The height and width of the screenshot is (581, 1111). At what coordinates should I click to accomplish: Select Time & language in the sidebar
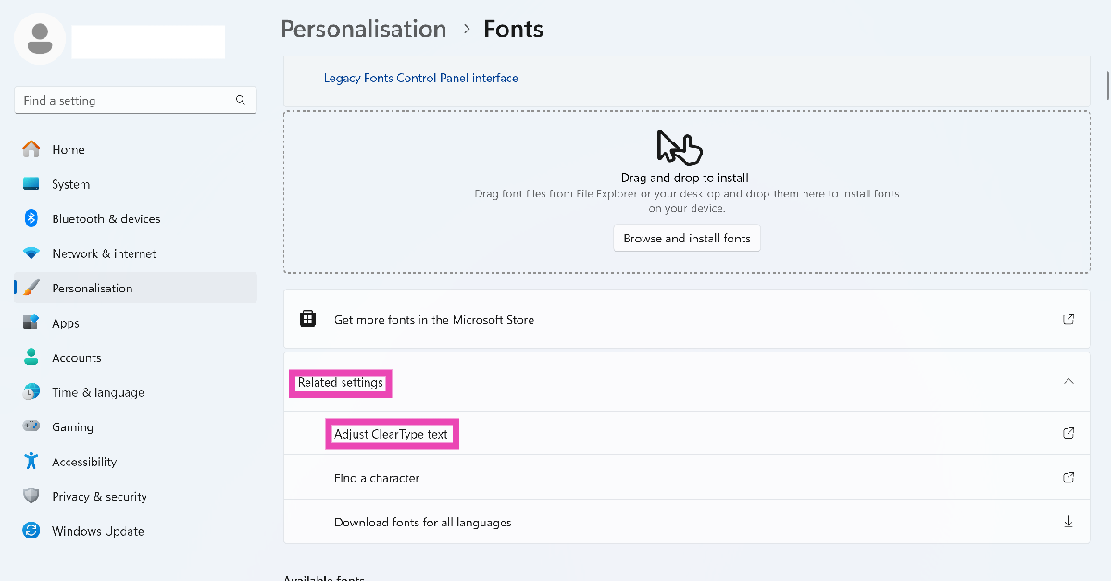pos(98,392)
